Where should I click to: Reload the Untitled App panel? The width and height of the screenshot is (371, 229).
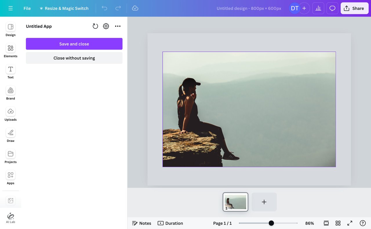(x=95, y=26)
